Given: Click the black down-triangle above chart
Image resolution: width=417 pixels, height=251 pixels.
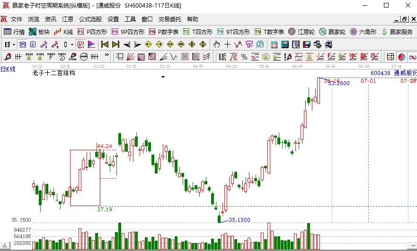Looking at the screenshot, I should point(163,77).
